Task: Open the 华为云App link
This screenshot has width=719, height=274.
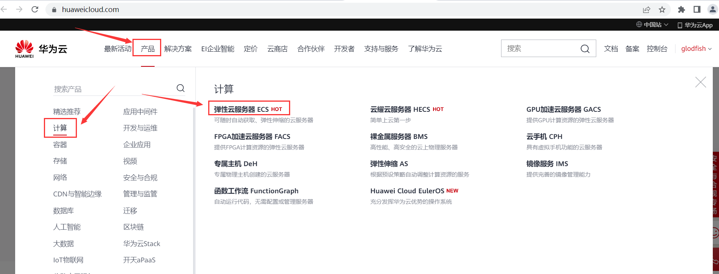Action: [x=695, y=25]
